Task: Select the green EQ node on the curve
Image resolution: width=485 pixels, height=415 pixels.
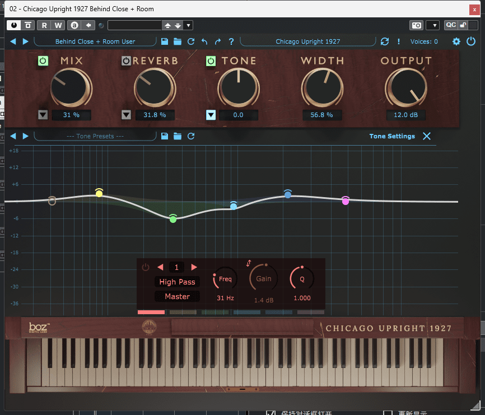Action: tap(173, 219)
